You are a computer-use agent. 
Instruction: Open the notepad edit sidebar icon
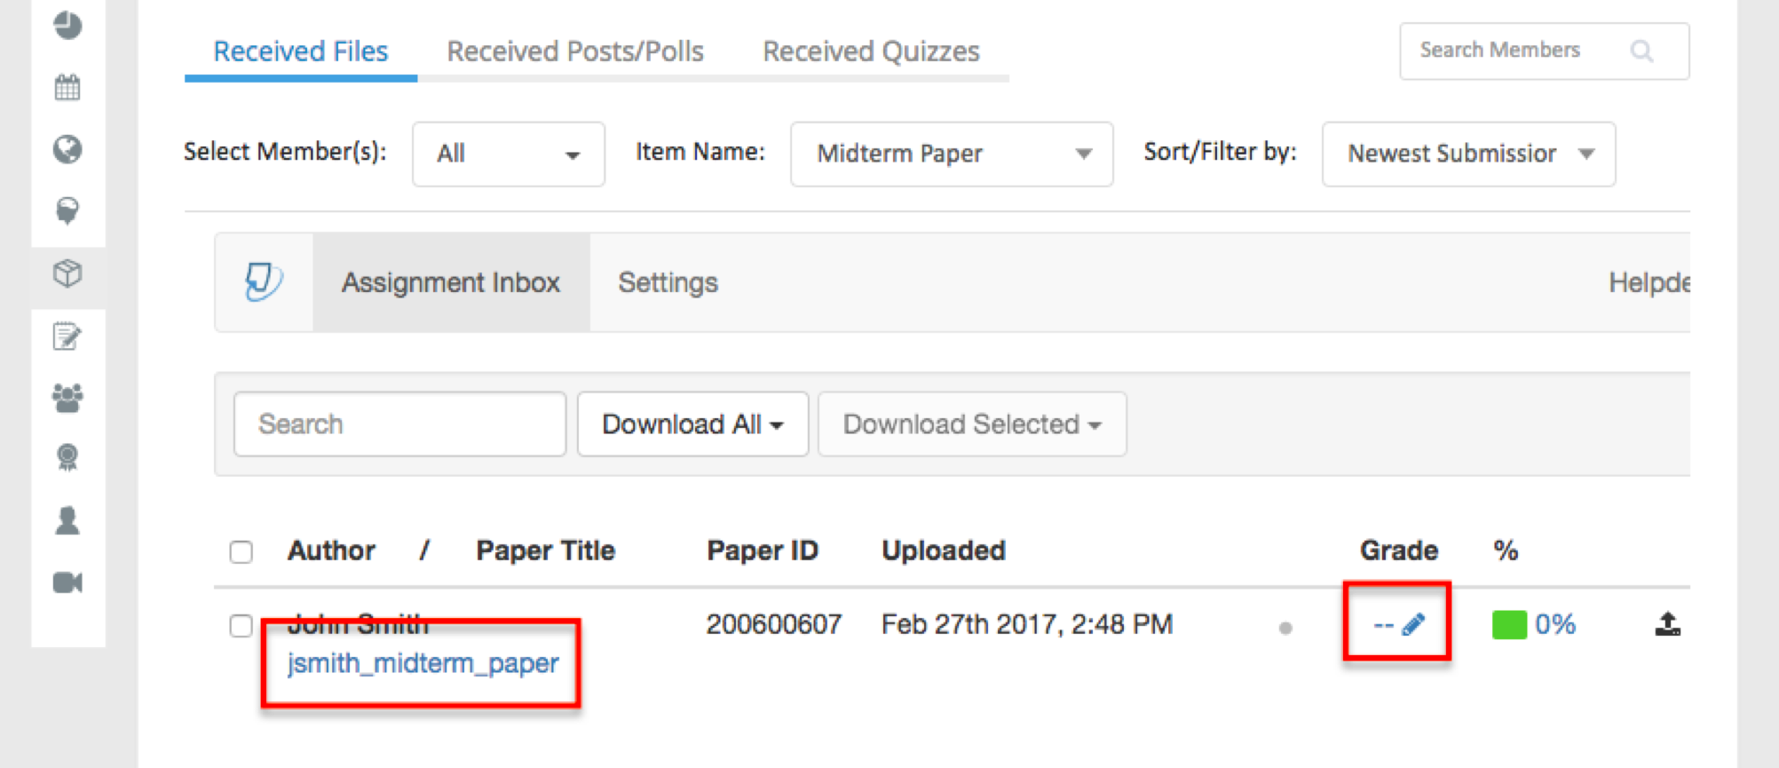tap(67, 336)
